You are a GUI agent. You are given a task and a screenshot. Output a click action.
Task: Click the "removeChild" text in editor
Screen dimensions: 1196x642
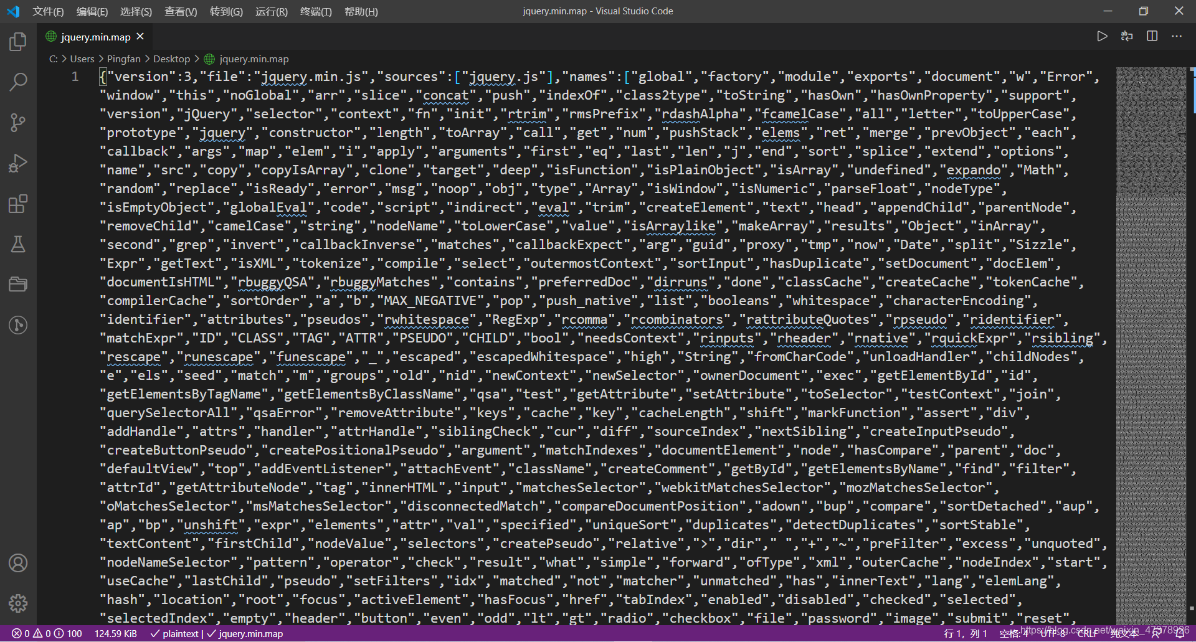[149, 226]
